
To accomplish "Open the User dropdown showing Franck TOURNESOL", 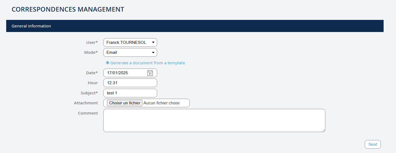I will [130, 42].
